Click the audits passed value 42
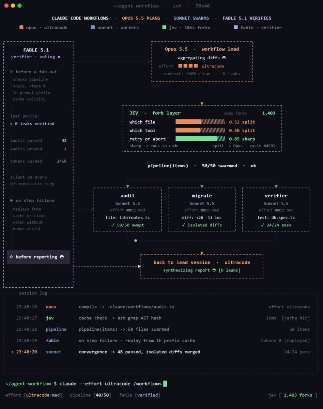Viewport: 323px width, 409px height. tap(64, 140)
